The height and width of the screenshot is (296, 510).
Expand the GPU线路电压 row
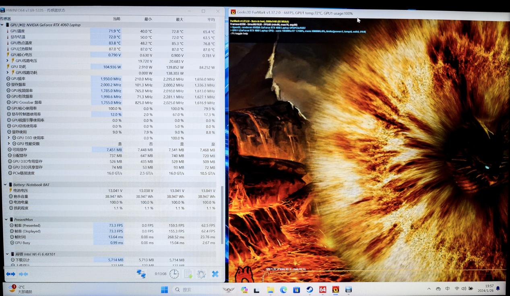(8, 61)
